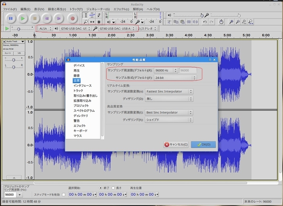The image size is (283, 206).
Task: Click the Play-at-speed green button
Action: tap(7, 29)
